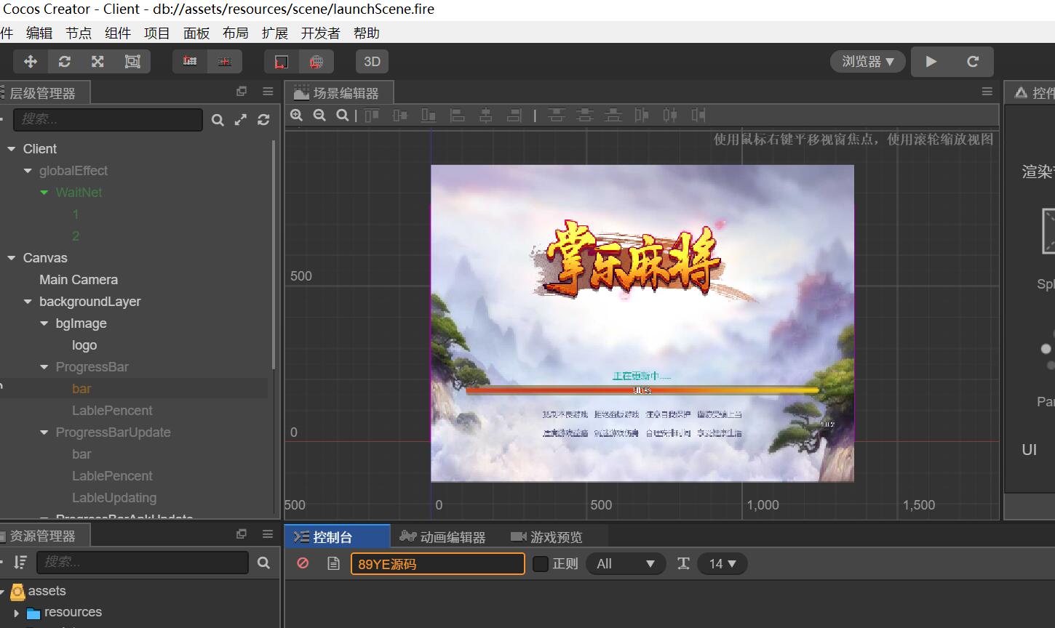Image resolution: width=1055 pixels, height=628 pixels.
Task: Enable 正则 regex filter checkbox
Action: [541, 564]
